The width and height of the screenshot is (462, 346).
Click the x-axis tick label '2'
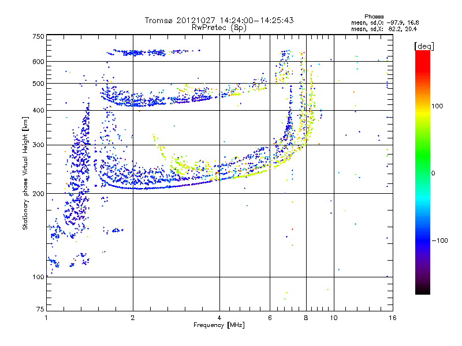tap(133, 318)
